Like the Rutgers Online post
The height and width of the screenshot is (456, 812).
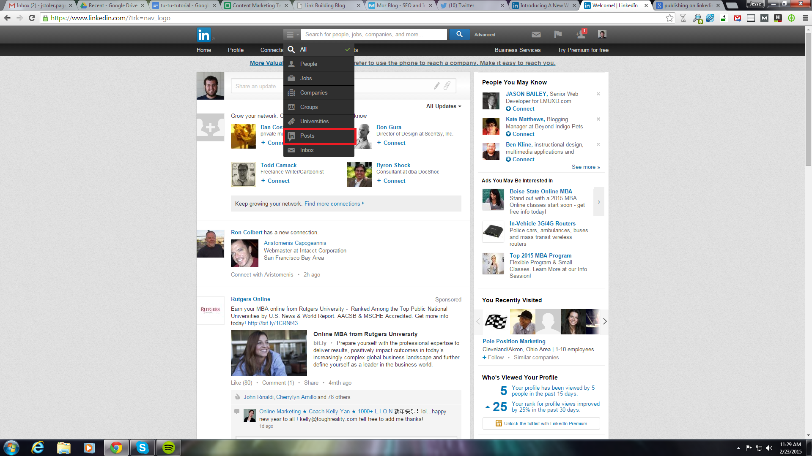coord(241,383)
